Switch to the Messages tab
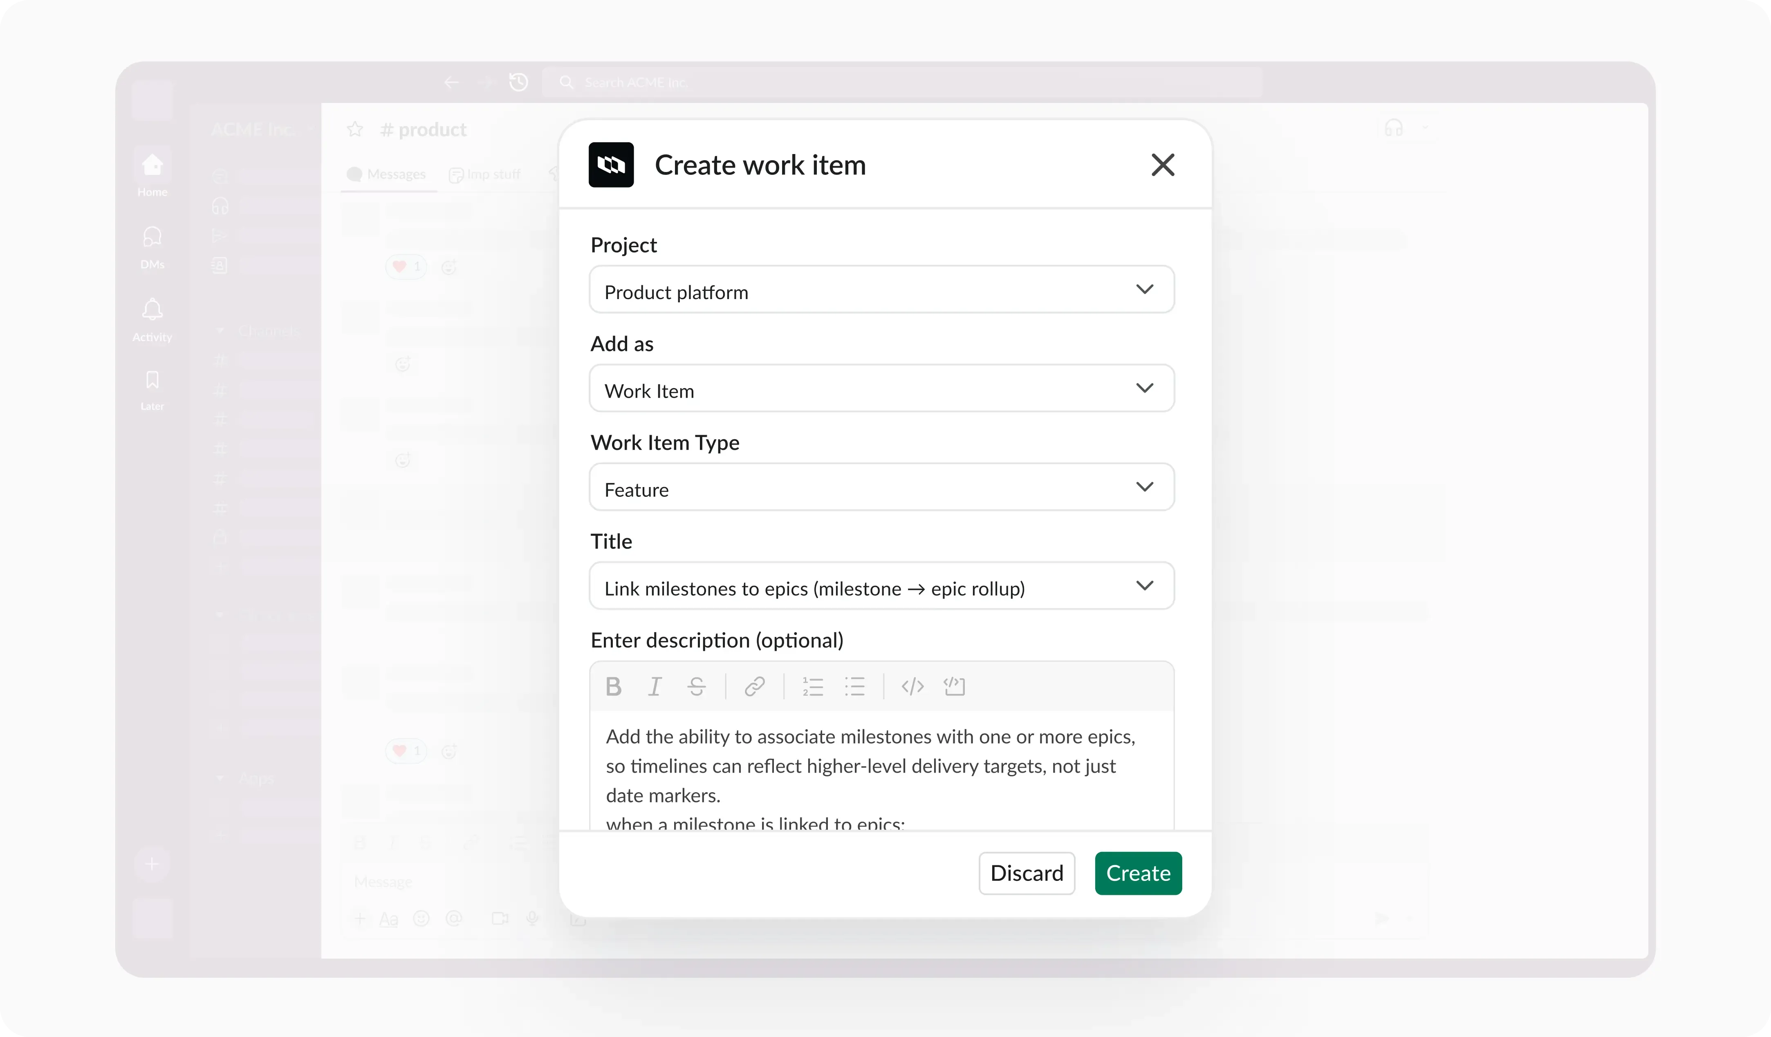 (x=386, y=174)
